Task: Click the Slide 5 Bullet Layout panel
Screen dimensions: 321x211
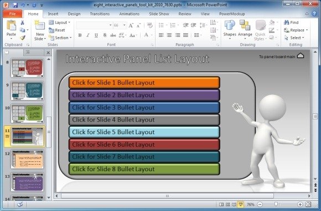Action: click(x=144, y=132)
